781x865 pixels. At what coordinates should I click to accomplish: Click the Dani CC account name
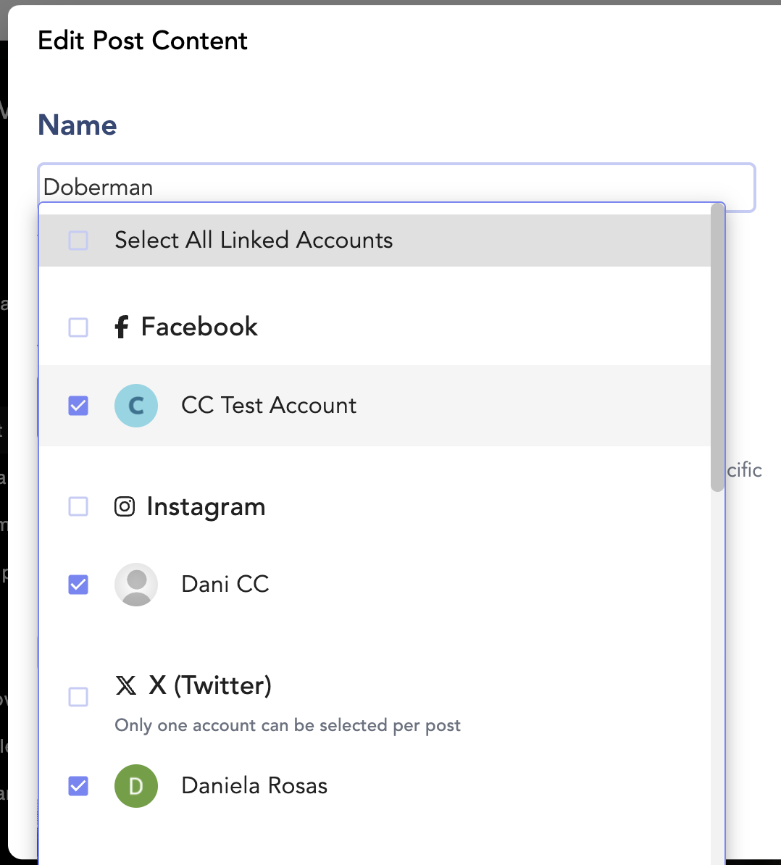tap(225, 584)
